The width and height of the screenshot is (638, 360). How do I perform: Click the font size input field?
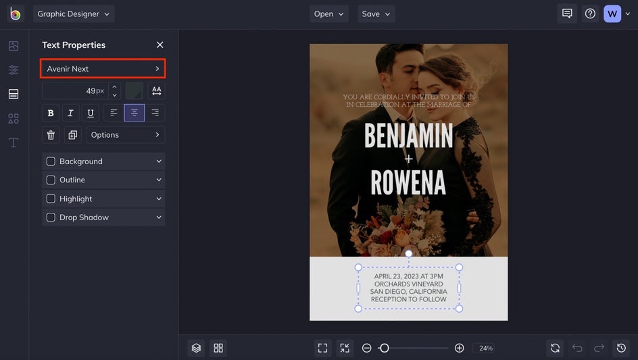pyautogui.click(x=74, y=91)
